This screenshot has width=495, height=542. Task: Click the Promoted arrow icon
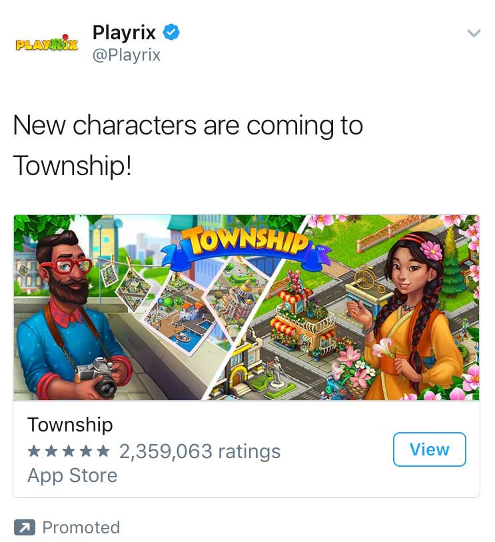point(25,527)
